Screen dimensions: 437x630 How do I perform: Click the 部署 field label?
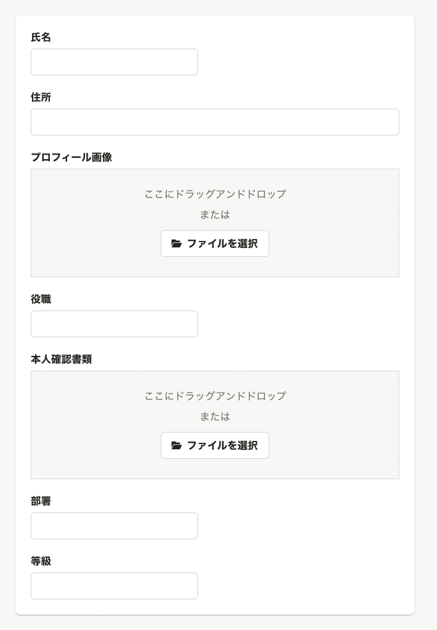tap(41, 502)
